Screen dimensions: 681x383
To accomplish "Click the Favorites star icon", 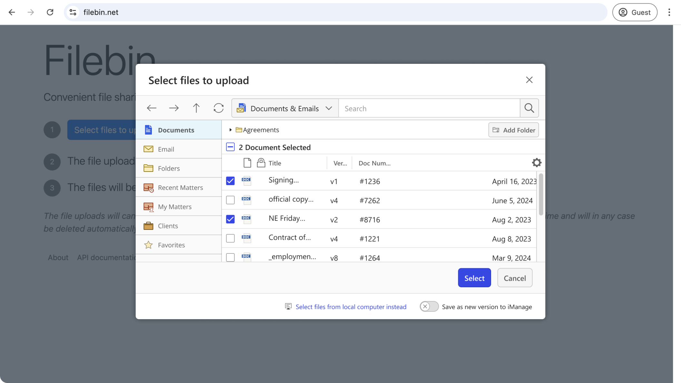I will [148, 245].
